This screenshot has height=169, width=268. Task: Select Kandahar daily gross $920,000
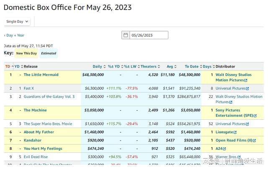coord(95,140)
